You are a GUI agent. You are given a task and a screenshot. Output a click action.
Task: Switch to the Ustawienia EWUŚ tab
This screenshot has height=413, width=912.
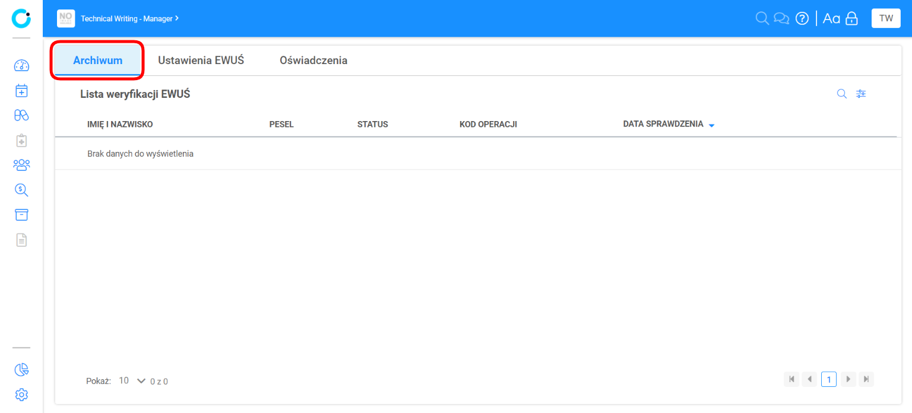pos(201,61)
